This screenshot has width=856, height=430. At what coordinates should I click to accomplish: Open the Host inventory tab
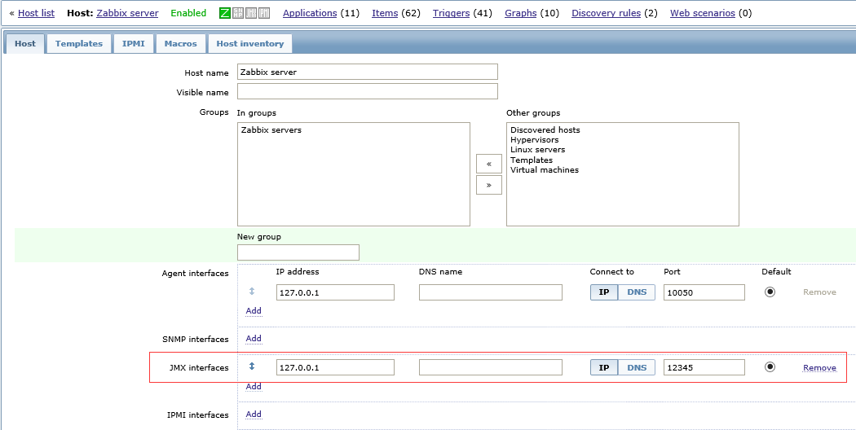pyautogui.click(x=250, y=44)
